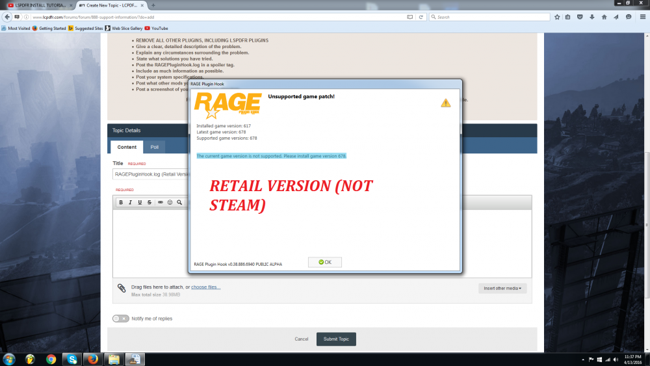
Task: Click OK in the RAGE Plugin Hook dialog
Action: pyautogui.click(x=325, y=262)
